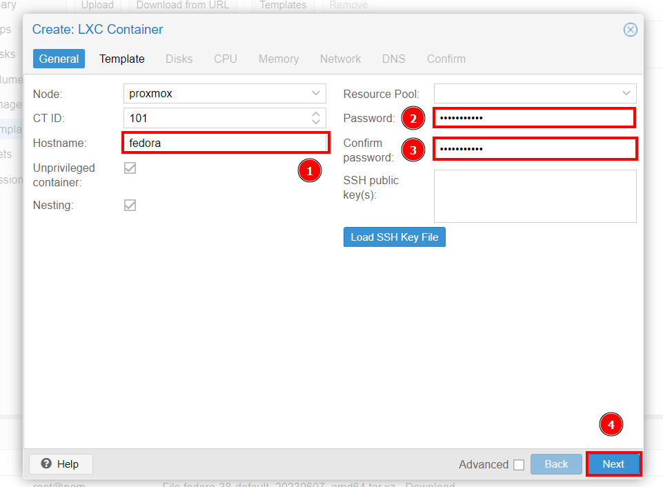Click inside the SSH public key text area

[535, 196]
